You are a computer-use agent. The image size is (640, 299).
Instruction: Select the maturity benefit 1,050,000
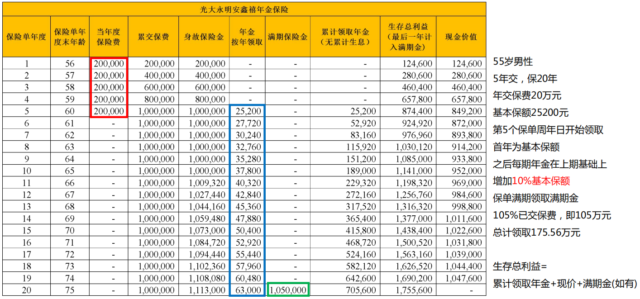(288, 290)
